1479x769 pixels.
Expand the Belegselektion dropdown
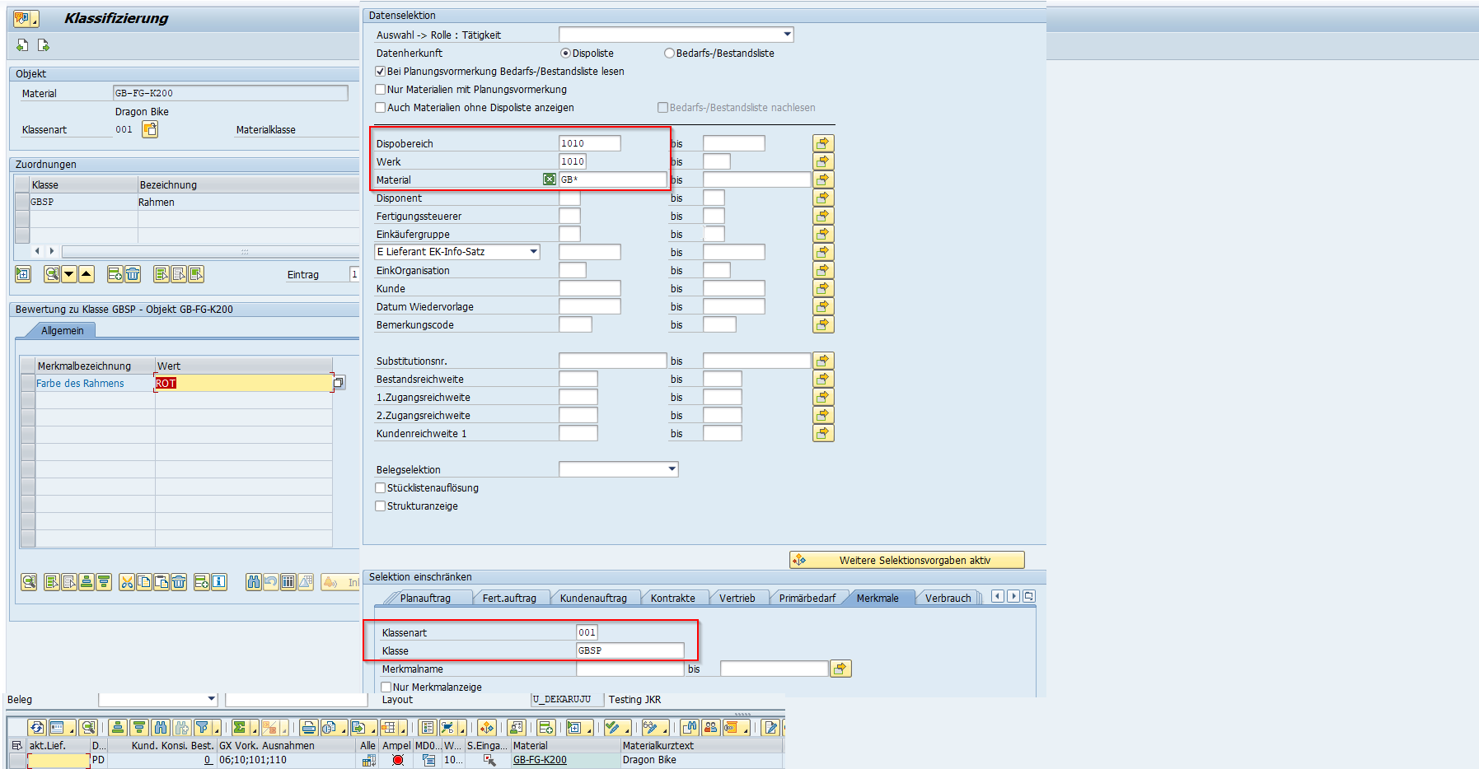672,469
